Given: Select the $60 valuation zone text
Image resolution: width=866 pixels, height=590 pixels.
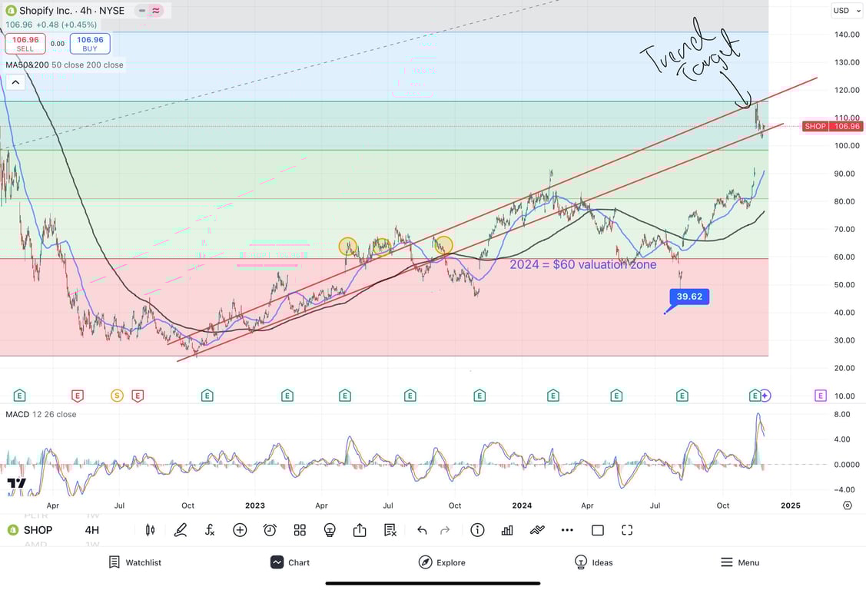Looking at the screenshot, I should coord(583,264).
